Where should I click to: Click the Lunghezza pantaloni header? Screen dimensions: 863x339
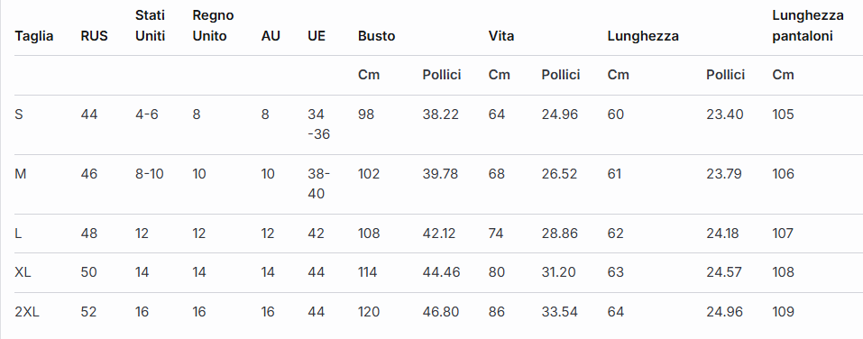pyautogui.click(x=808, y=26)
